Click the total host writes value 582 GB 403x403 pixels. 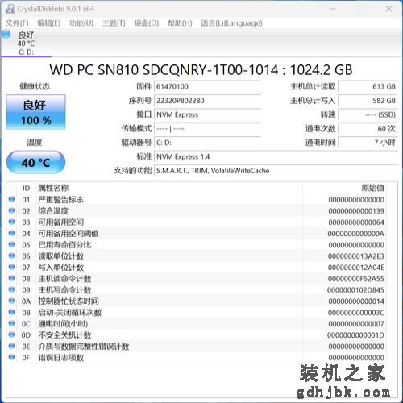click(x=368, y=101)
